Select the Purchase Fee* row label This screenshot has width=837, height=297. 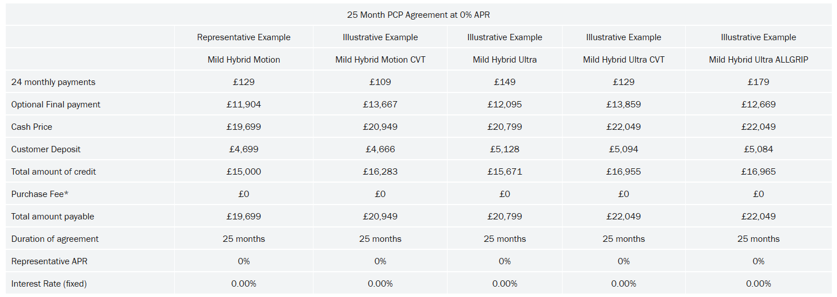(x=40, y=194)
